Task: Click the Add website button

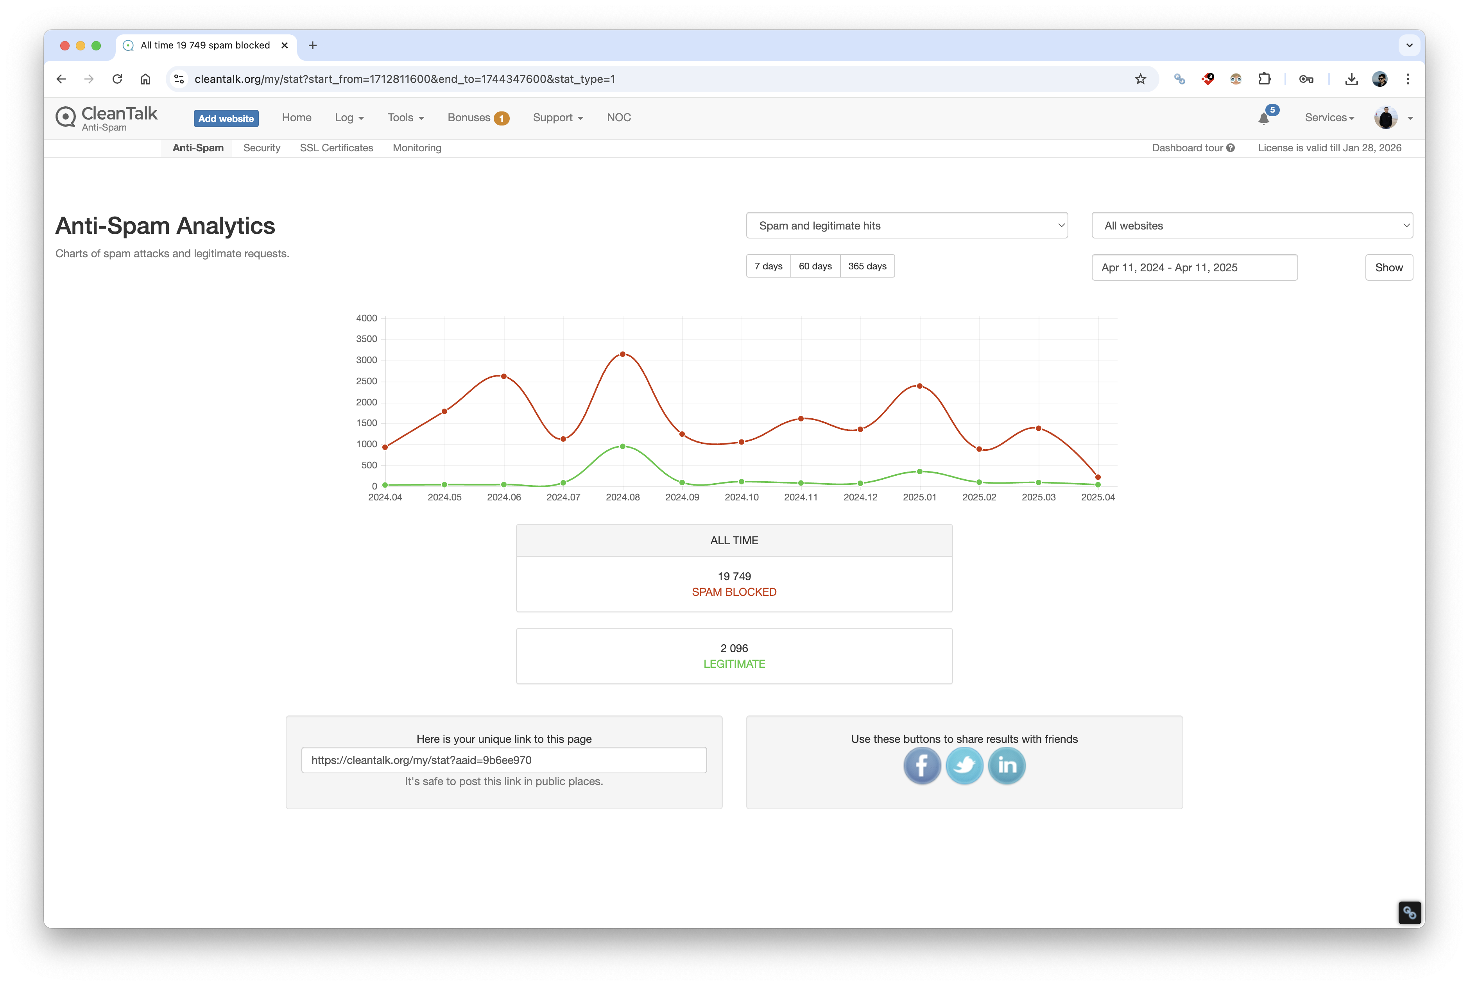Action: 226,118
